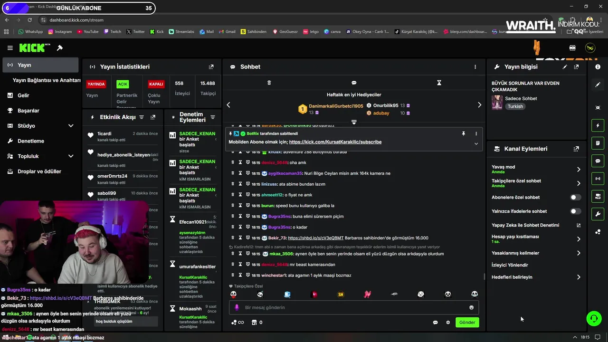Expand the pinned message with its down chevron

pyautogui.click(x=476, y=143)
